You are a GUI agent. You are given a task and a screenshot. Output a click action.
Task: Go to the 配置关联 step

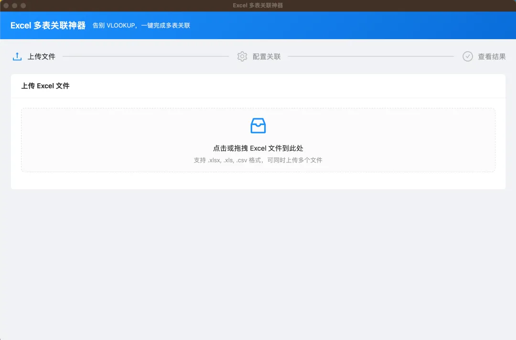pos(267,56)
